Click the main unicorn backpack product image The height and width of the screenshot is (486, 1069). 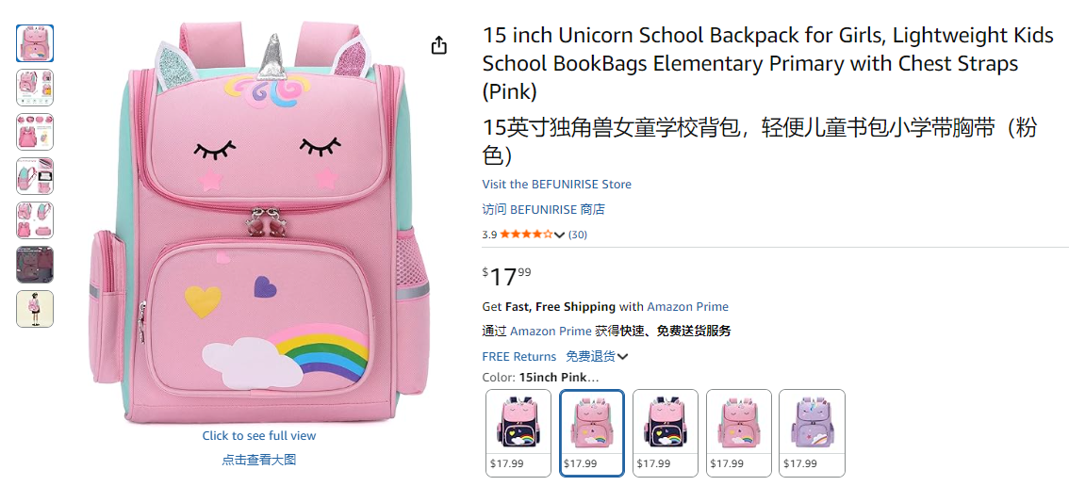tap(259, 226)
